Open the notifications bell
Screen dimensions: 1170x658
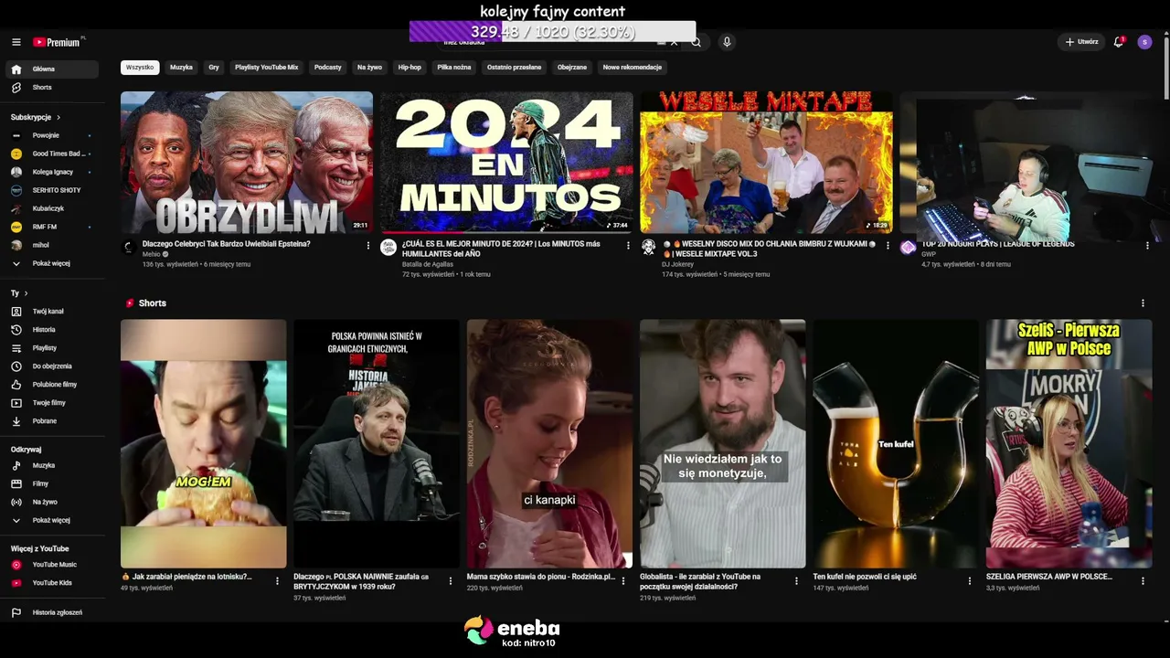point(1119,42)
